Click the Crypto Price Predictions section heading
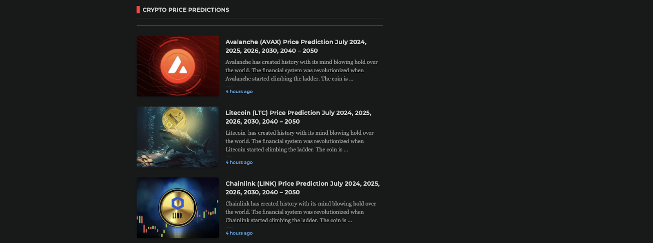Viewport: 653px width, 243px height. pos(186,10)
